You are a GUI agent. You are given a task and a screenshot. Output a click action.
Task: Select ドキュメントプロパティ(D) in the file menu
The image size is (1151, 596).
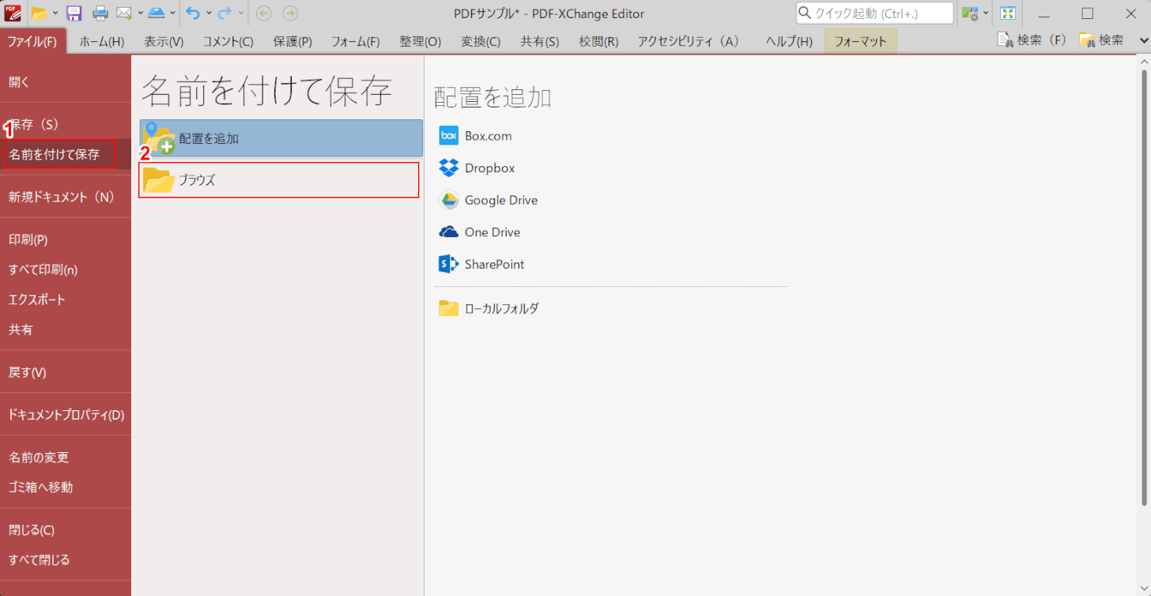pyautogui.click(x=66, y=415)
